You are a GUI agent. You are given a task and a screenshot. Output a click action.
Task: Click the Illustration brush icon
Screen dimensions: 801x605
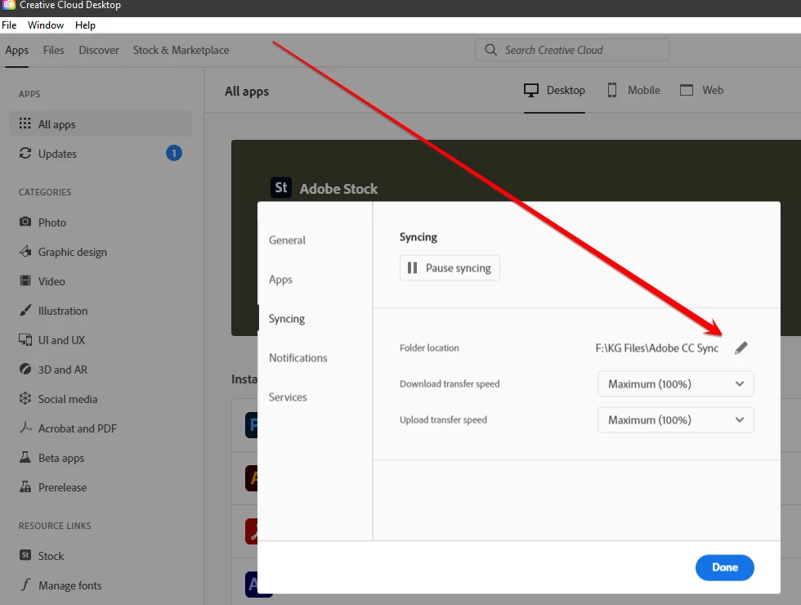click(25, 310)
